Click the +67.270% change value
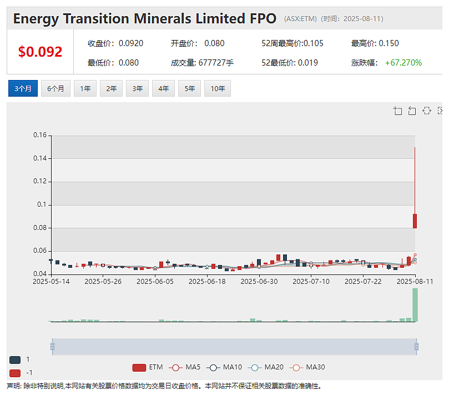This screenshot has width=449, height=395. point(403,62)
